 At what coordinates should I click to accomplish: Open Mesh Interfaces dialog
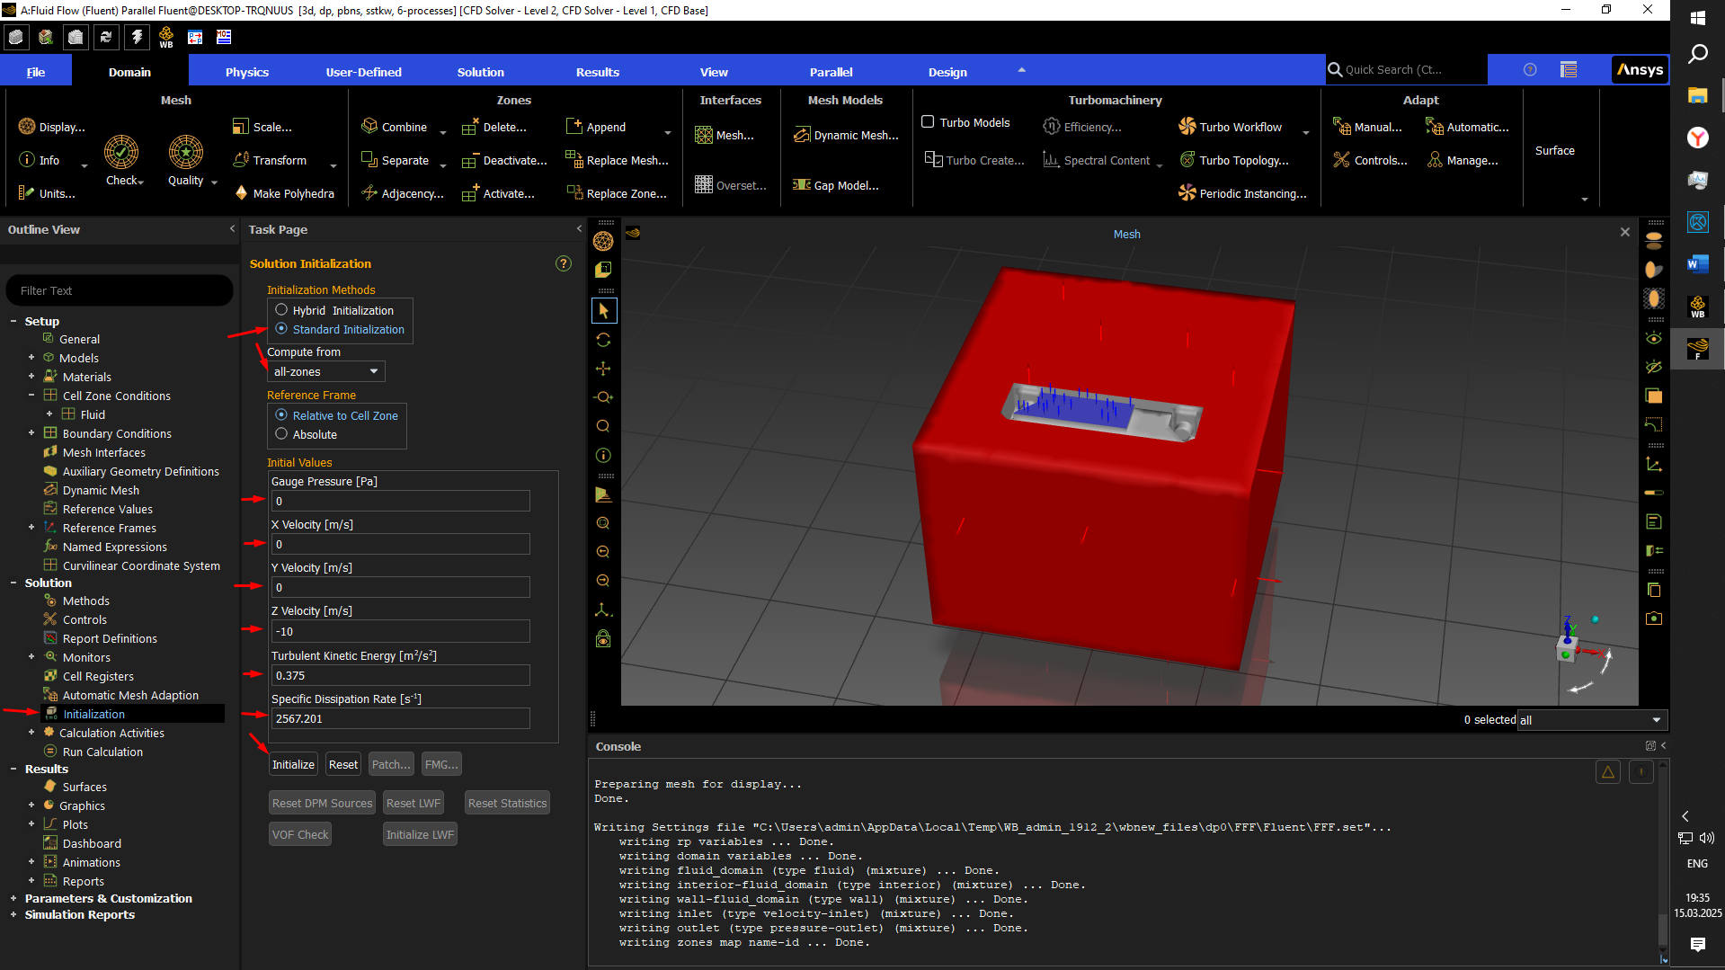725,135
